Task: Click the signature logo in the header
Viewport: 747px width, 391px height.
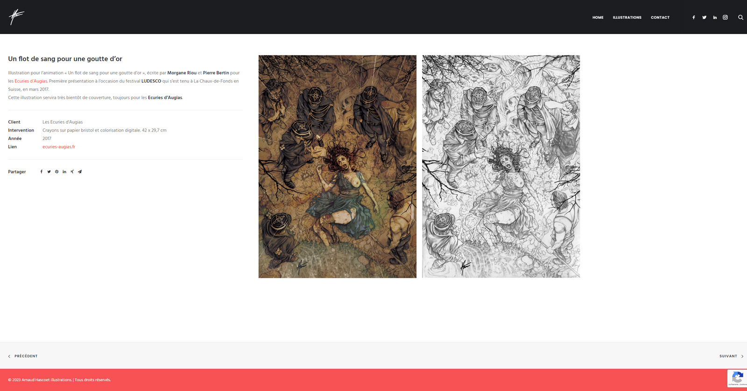Action: click(16, 17)
